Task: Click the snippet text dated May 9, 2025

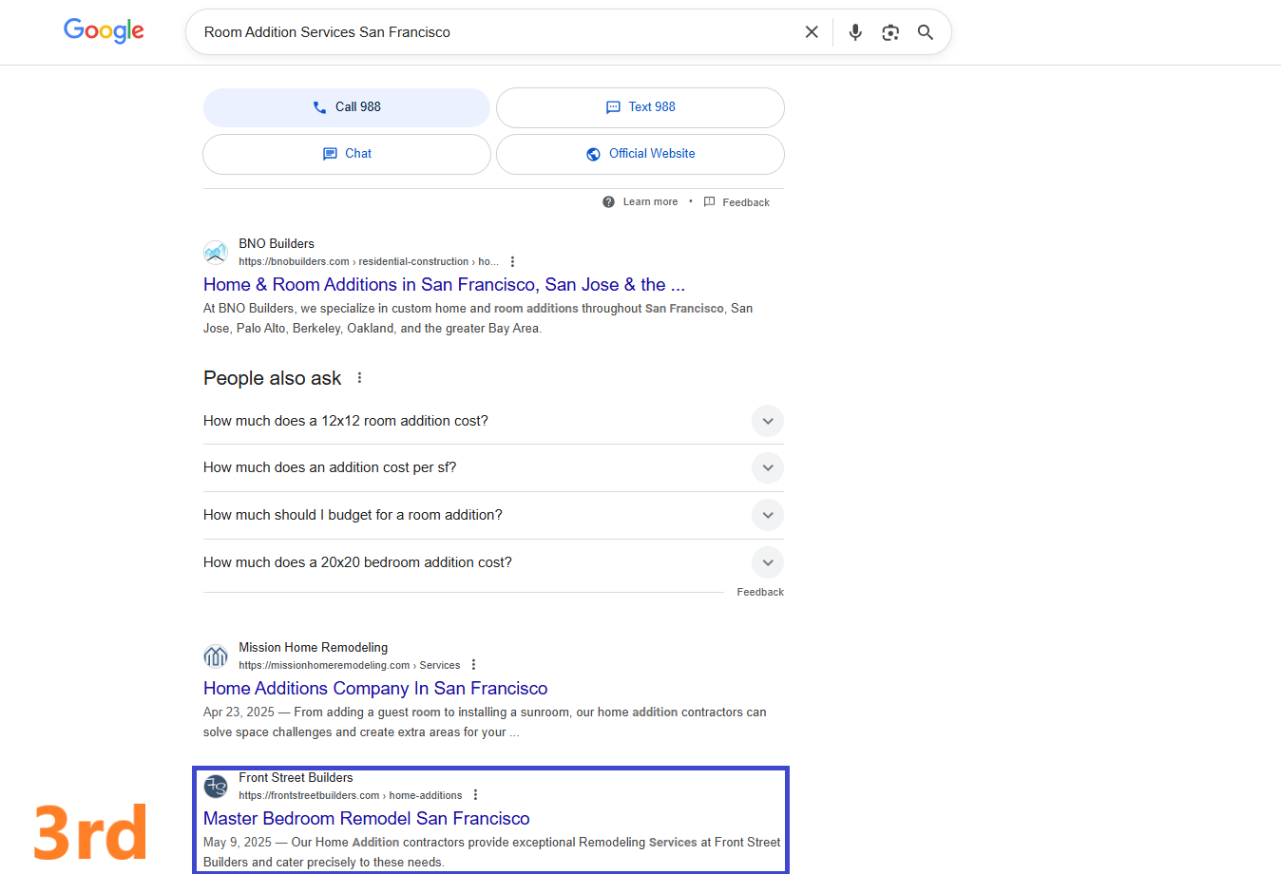Action: [492, 852]
